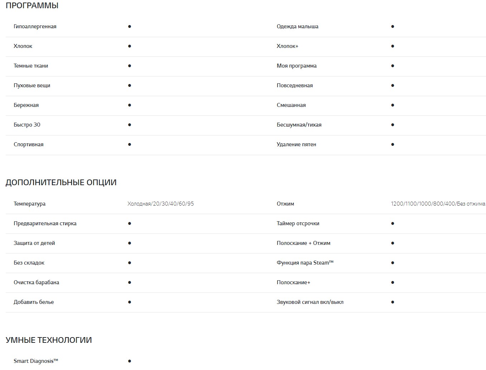Screen dimensions: 486x370
Task: Click the Моя программа label
Action: (x=296, y=66)
